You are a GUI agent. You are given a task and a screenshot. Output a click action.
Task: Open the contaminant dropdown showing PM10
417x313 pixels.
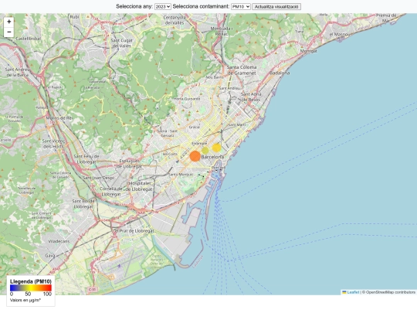(x=241, y=7)
